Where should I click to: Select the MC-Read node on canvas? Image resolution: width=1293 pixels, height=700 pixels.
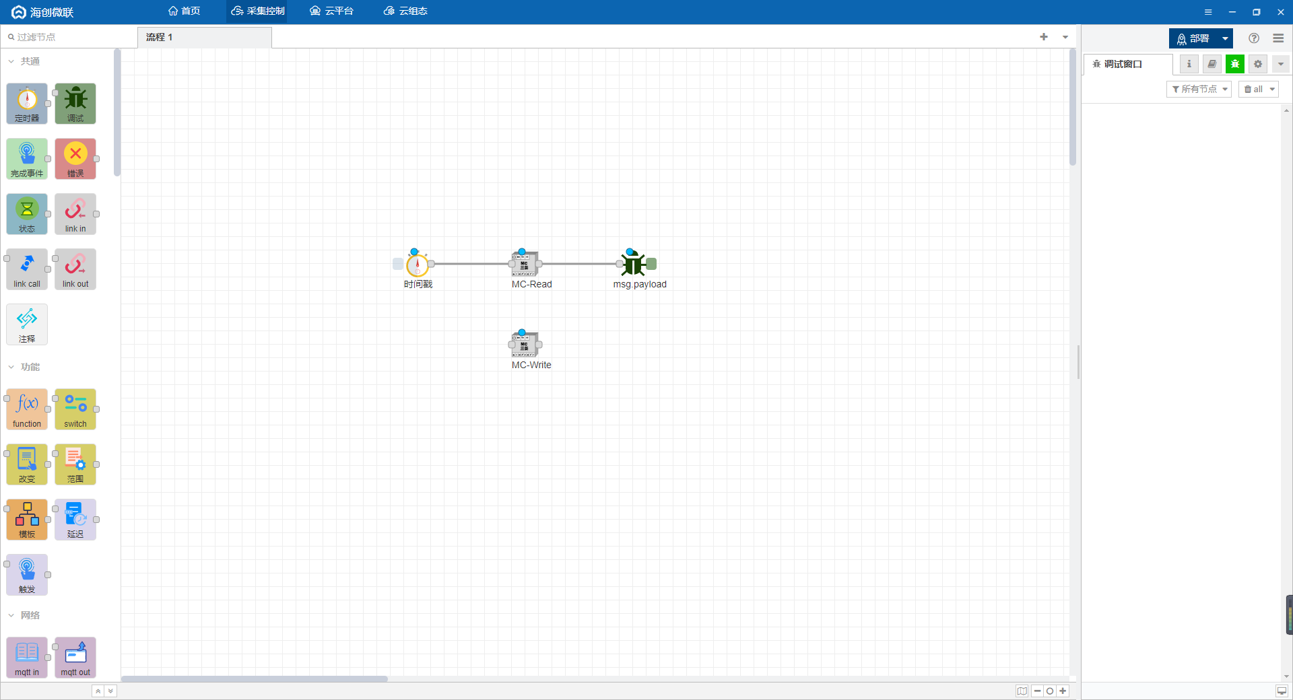(525, 264)
